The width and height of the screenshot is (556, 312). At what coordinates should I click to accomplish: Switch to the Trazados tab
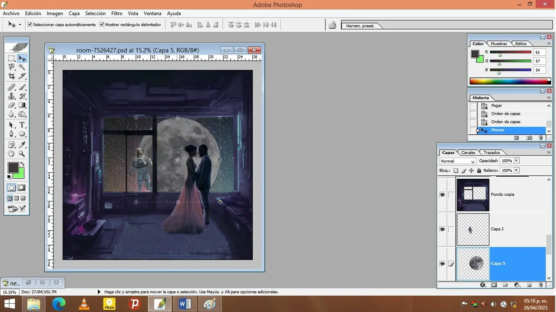point(492,153)
